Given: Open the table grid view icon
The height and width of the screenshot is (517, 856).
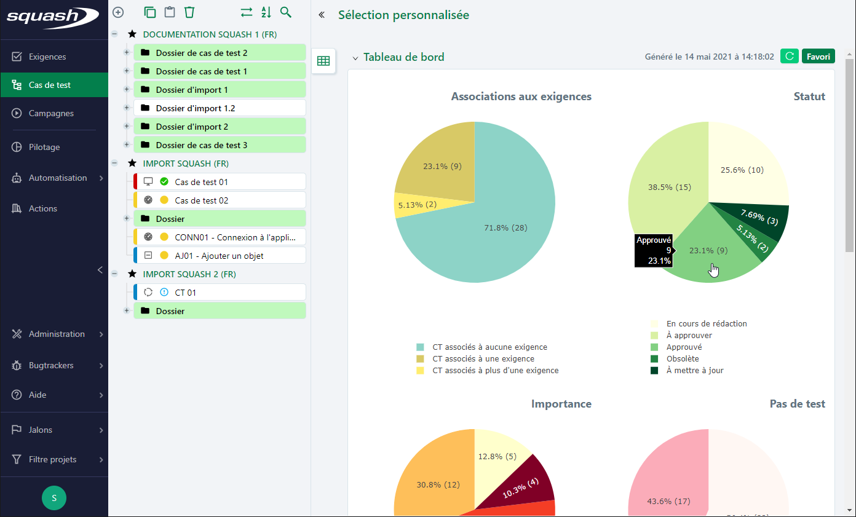Looking at the screenshot, I should [x=323, y=61].
